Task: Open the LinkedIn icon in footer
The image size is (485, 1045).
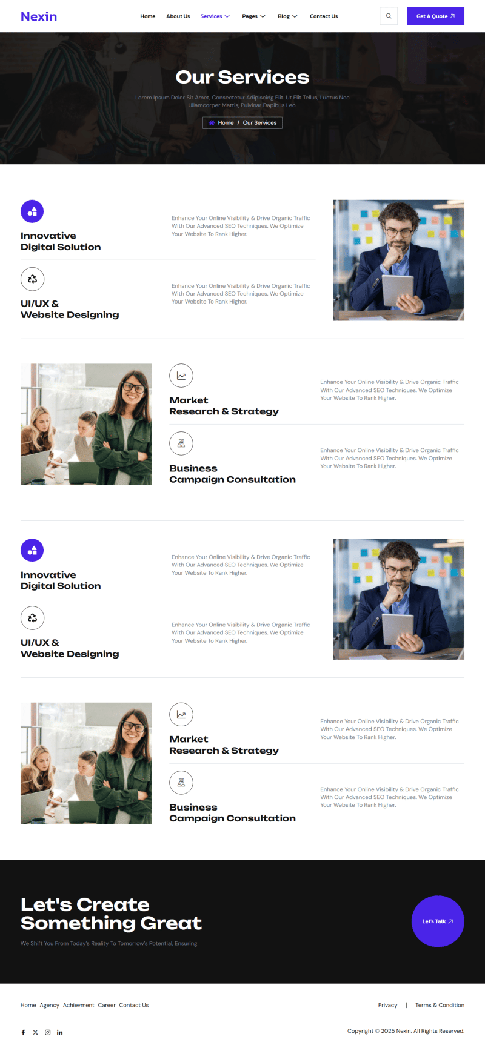Action: 59,1032
